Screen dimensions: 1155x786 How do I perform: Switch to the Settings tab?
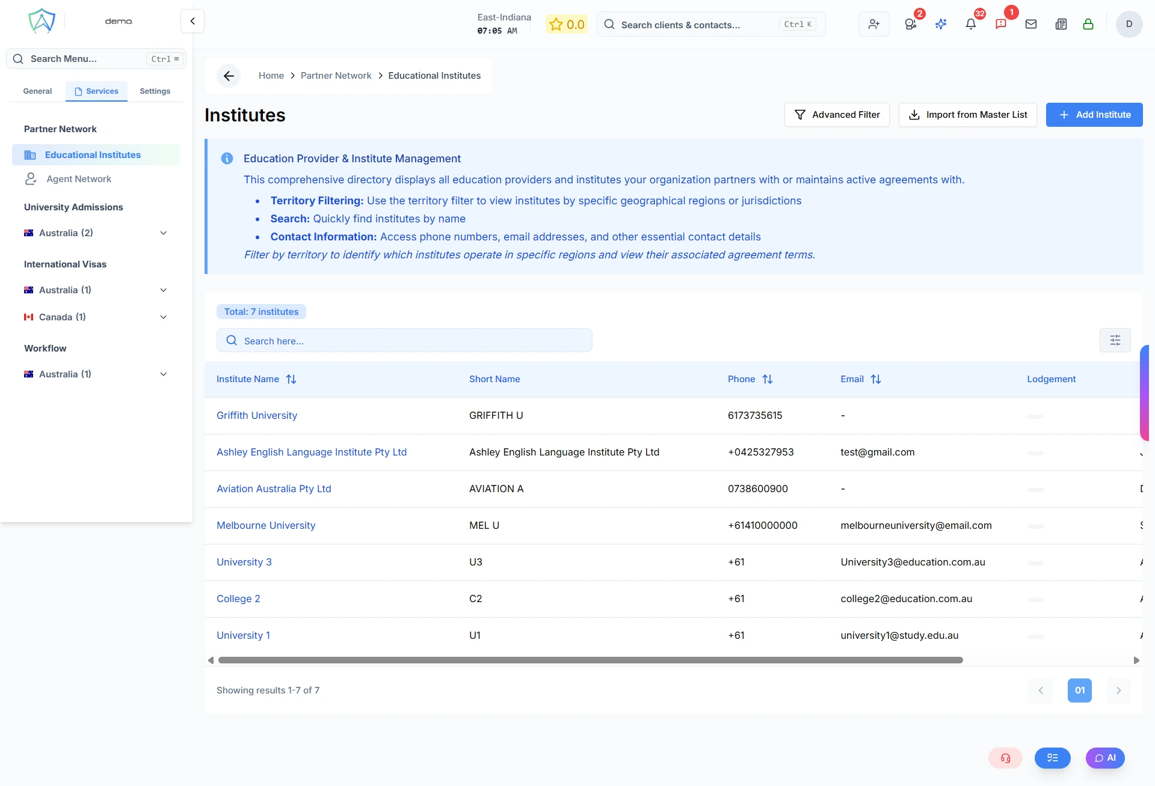[x=155, y=91]
